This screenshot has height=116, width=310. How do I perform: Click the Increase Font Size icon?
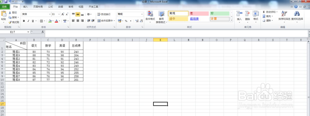63,14
